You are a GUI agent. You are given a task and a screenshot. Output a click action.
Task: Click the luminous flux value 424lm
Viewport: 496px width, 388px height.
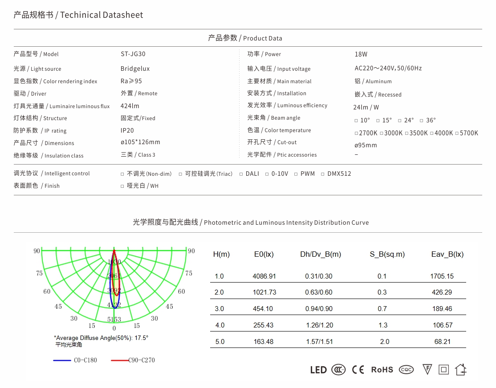pos(130,106)
